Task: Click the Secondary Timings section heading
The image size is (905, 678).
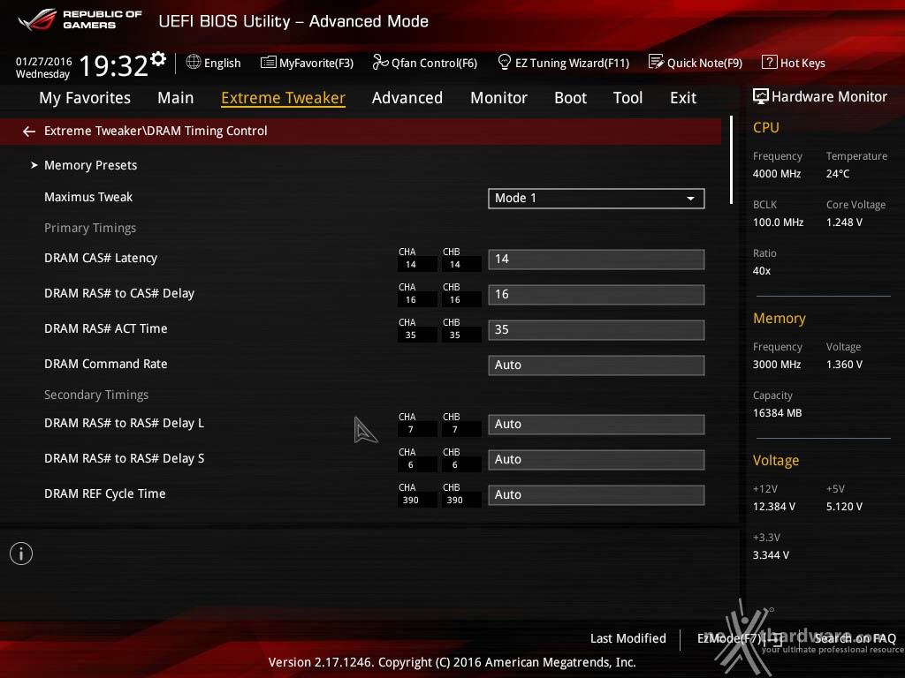Action: point(96,395)
